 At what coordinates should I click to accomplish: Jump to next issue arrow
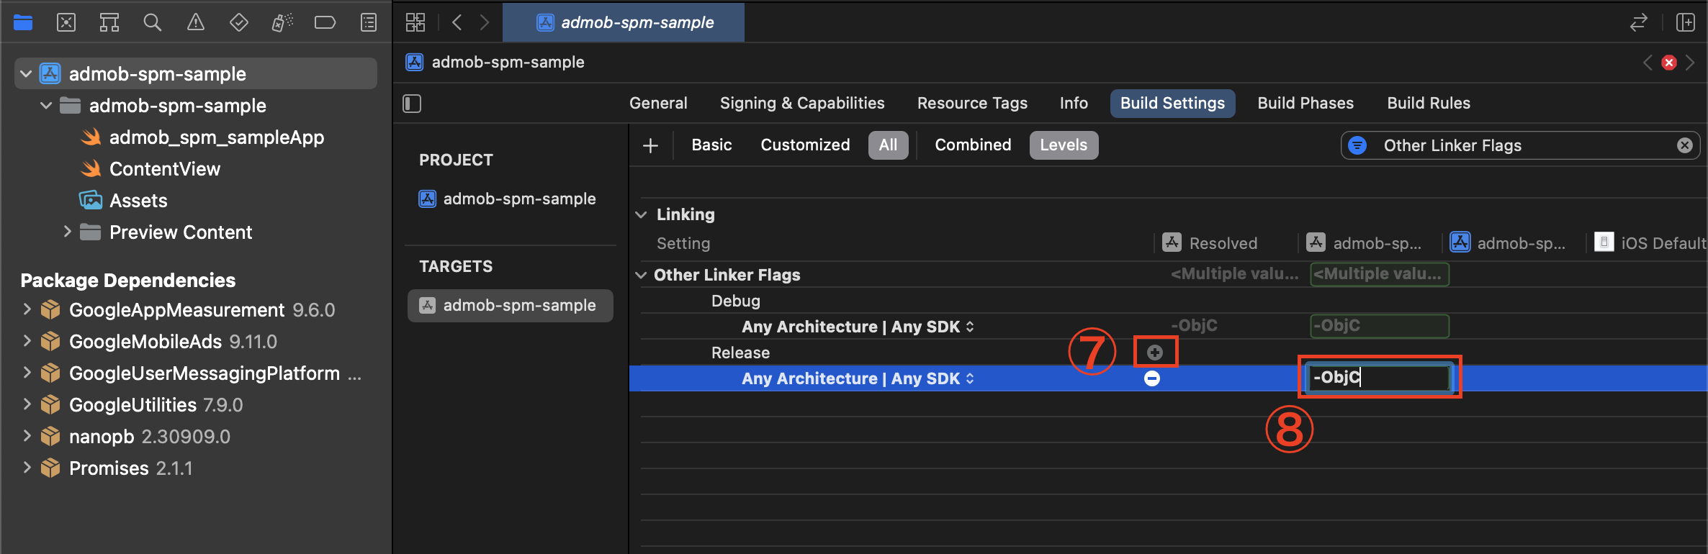coord(1690,63)
